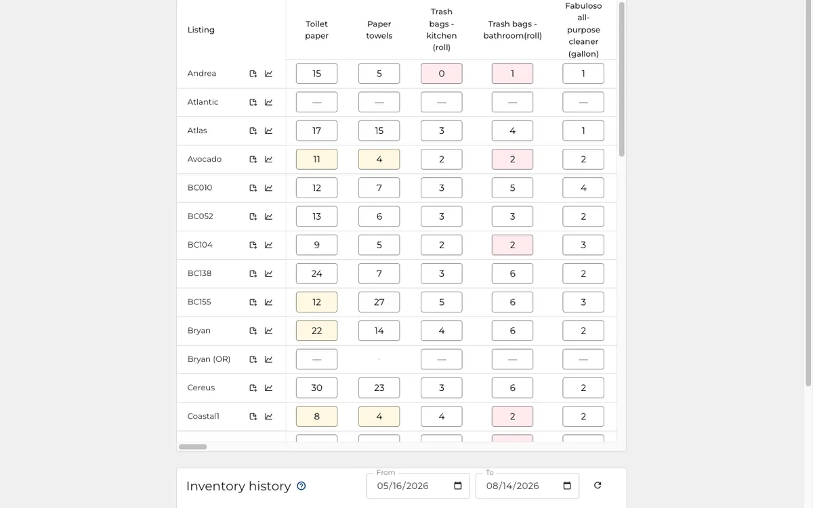Click the Listing column header
This screenshot has width=813, height=508.
pos(201,30)
